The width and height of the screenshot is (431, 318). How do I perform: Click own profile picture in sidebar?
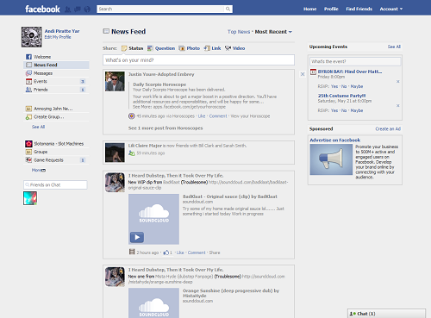click(32, 37)
